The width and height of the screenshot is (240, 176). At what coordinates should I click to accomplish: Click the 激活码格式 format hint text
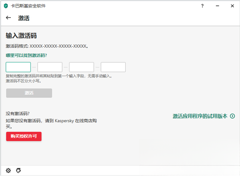coord(47,46)
